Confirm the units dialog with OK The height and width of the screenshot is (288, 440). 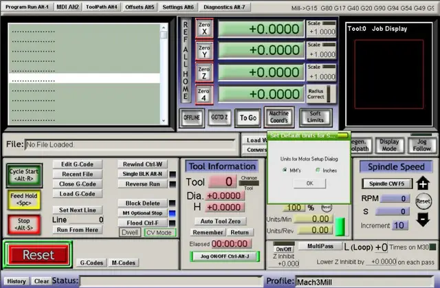309,183
